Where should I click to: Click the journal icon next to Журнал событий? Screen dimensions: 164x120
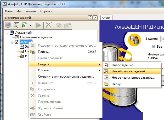(32, 108)
